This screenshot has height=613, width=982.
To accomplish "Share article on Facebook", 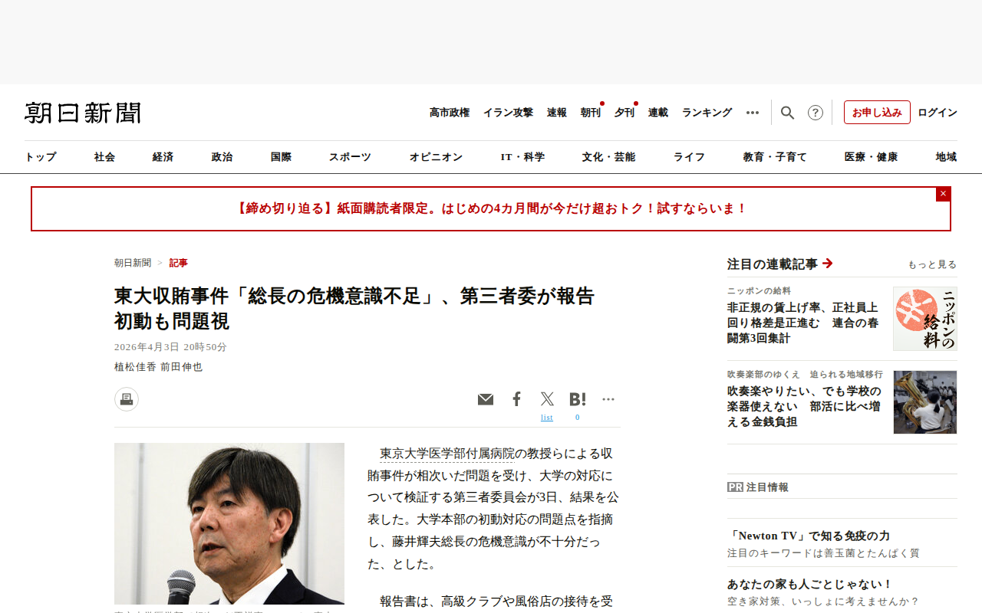I will [517, 399].
